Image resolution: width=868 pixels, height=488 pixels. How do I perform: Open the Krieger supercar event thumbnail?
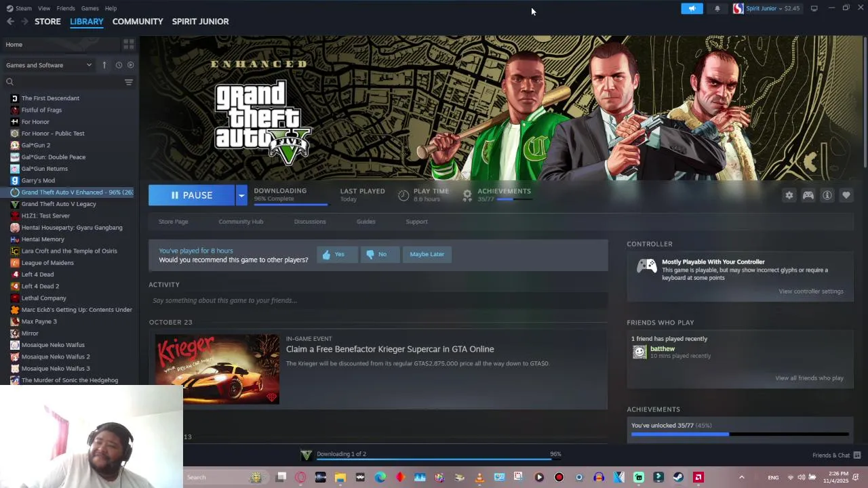pos(217,369)
